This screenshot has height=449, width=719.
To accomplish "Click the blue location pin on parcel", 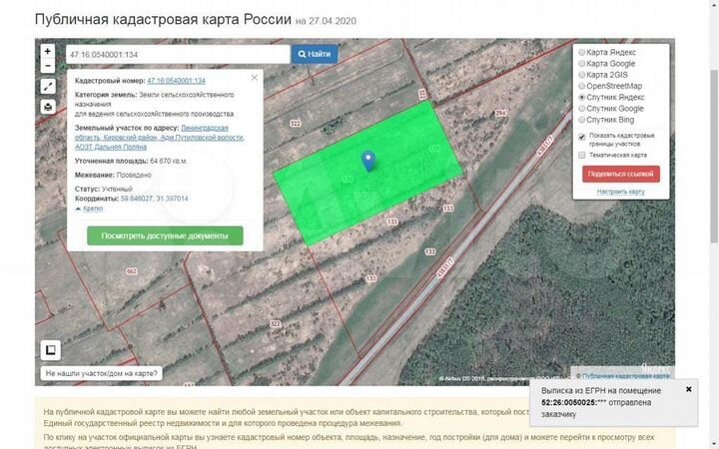I will tap(368, 161).
